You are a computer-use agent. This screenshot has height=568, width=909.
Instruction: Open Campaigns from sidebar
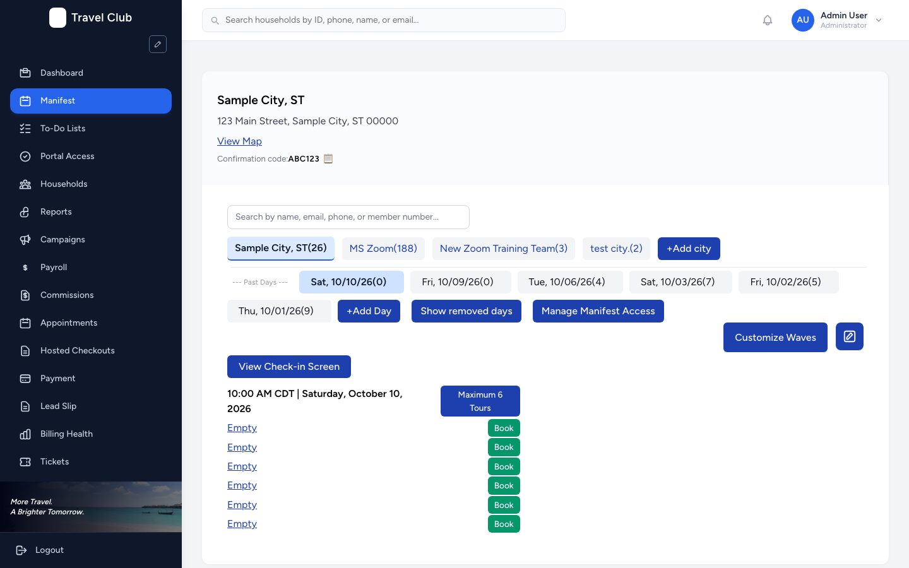91,239
